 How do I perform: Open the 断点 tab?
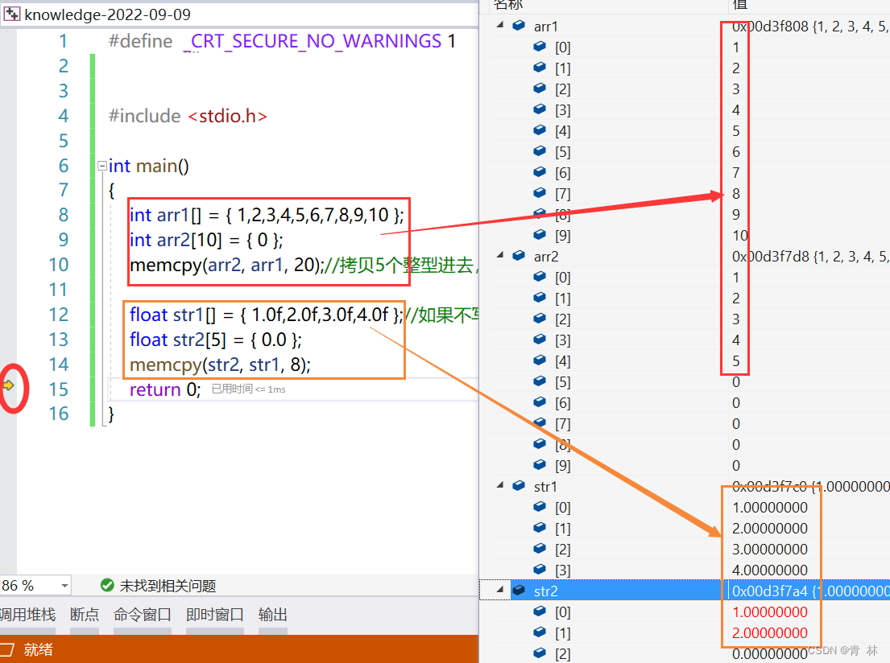click(x=85, y=615)
